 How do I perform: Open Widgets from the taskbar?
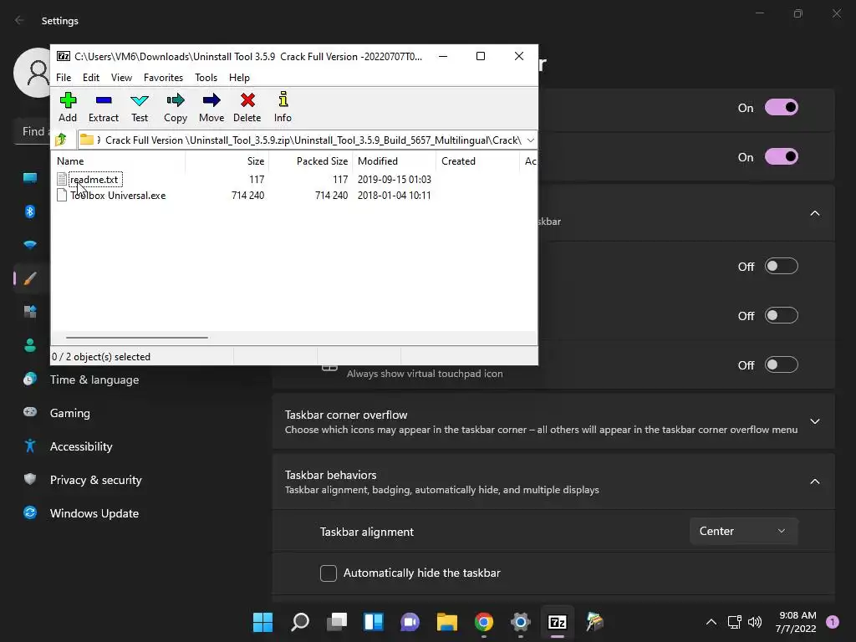[374, 622]
